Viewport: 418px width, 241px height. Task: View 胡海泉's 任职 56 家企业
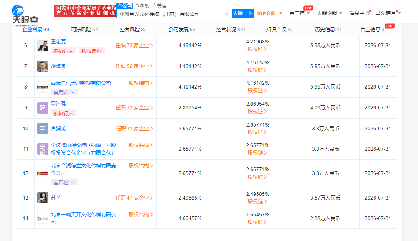click(134, 66)
